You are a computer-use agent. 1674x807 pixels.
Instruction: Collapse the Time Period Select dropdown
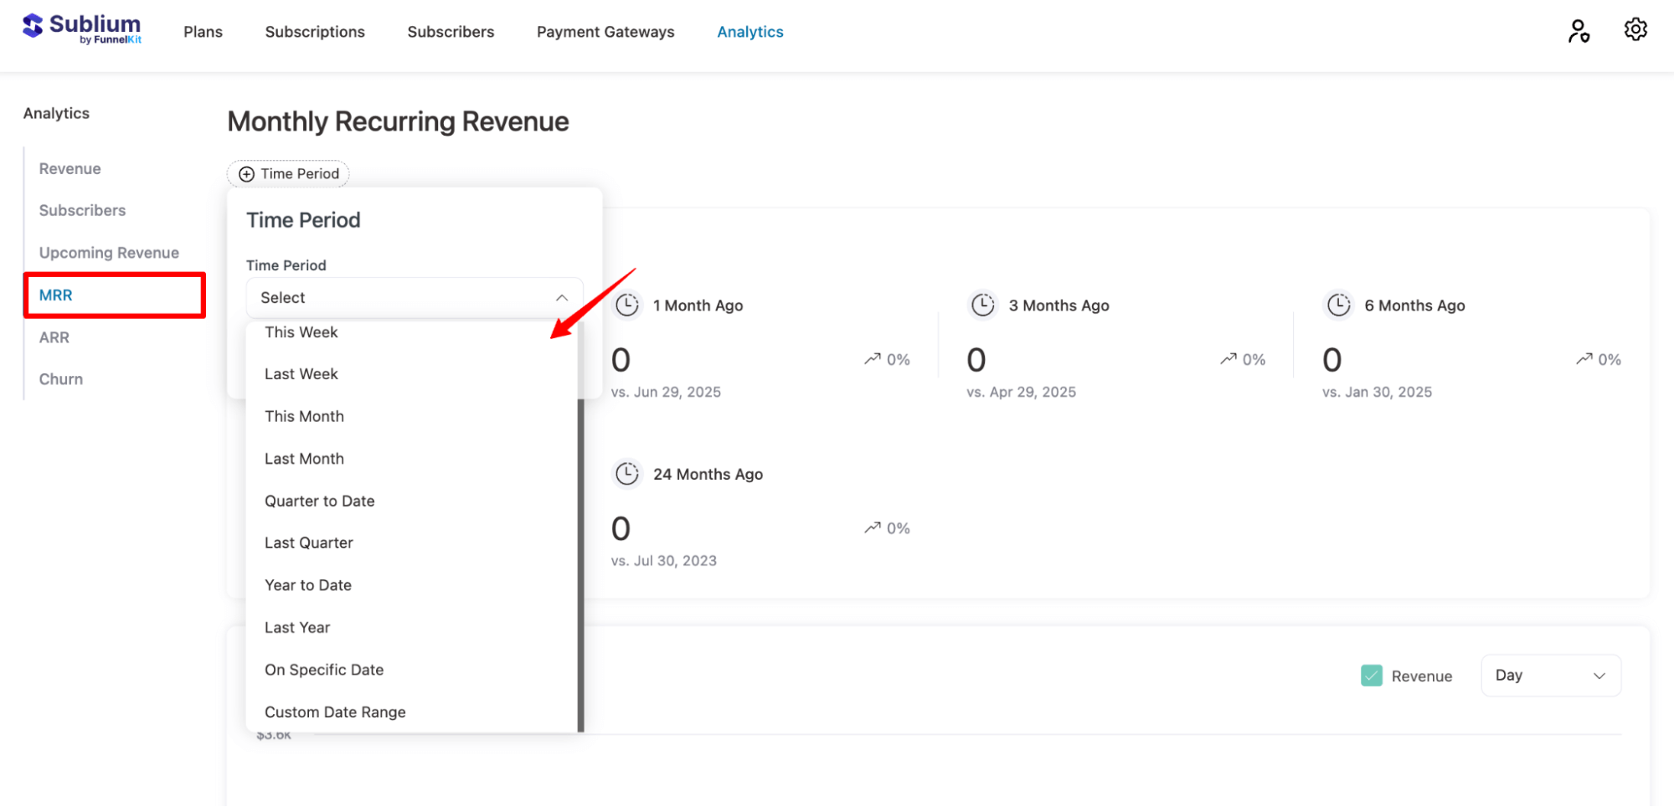click(561, 298)
